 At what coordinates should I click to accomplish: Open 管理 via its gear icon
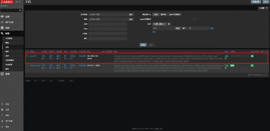click(2, 74)
